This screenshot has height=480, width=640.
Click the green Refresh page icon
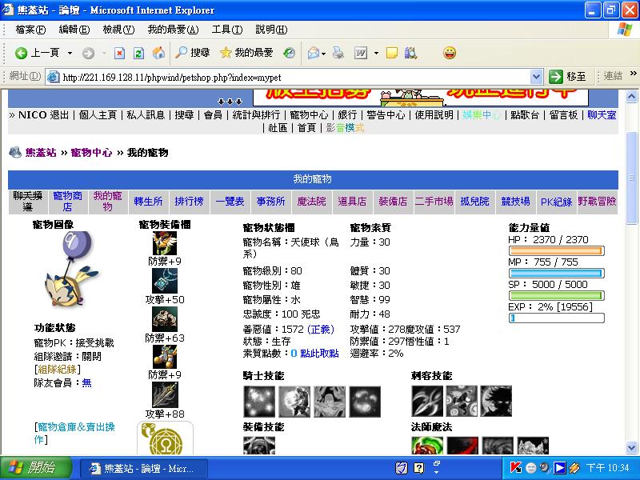[138, 53]
